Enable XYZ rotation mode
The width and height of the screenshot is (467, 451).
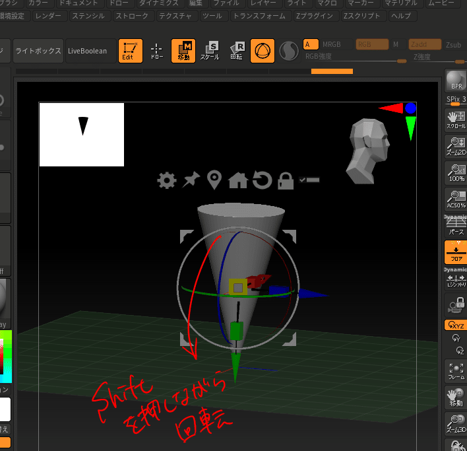pos(456,325)
